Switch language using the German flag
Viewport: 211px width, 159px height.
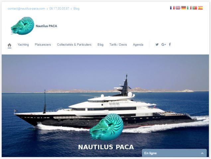point(183,8)
